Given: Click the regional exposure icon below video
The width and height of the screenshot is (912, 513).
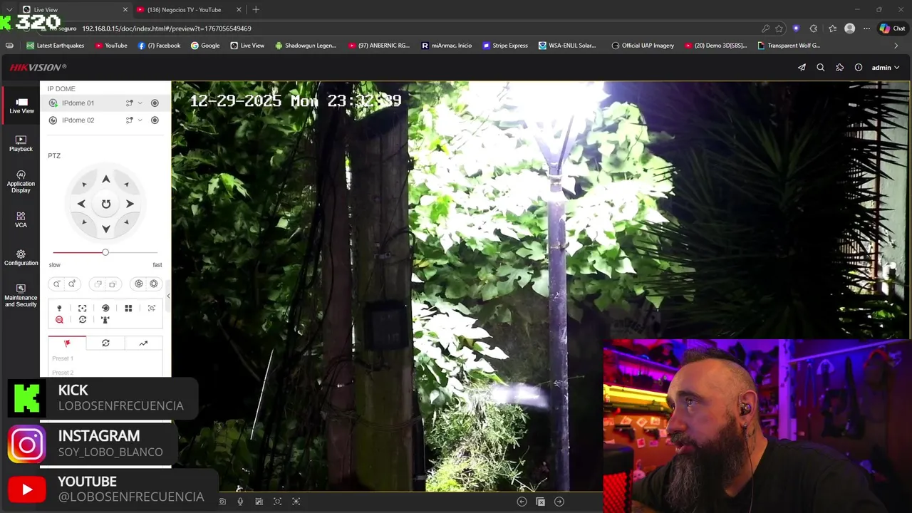Looking at the screenshot, I should point(296,502).
